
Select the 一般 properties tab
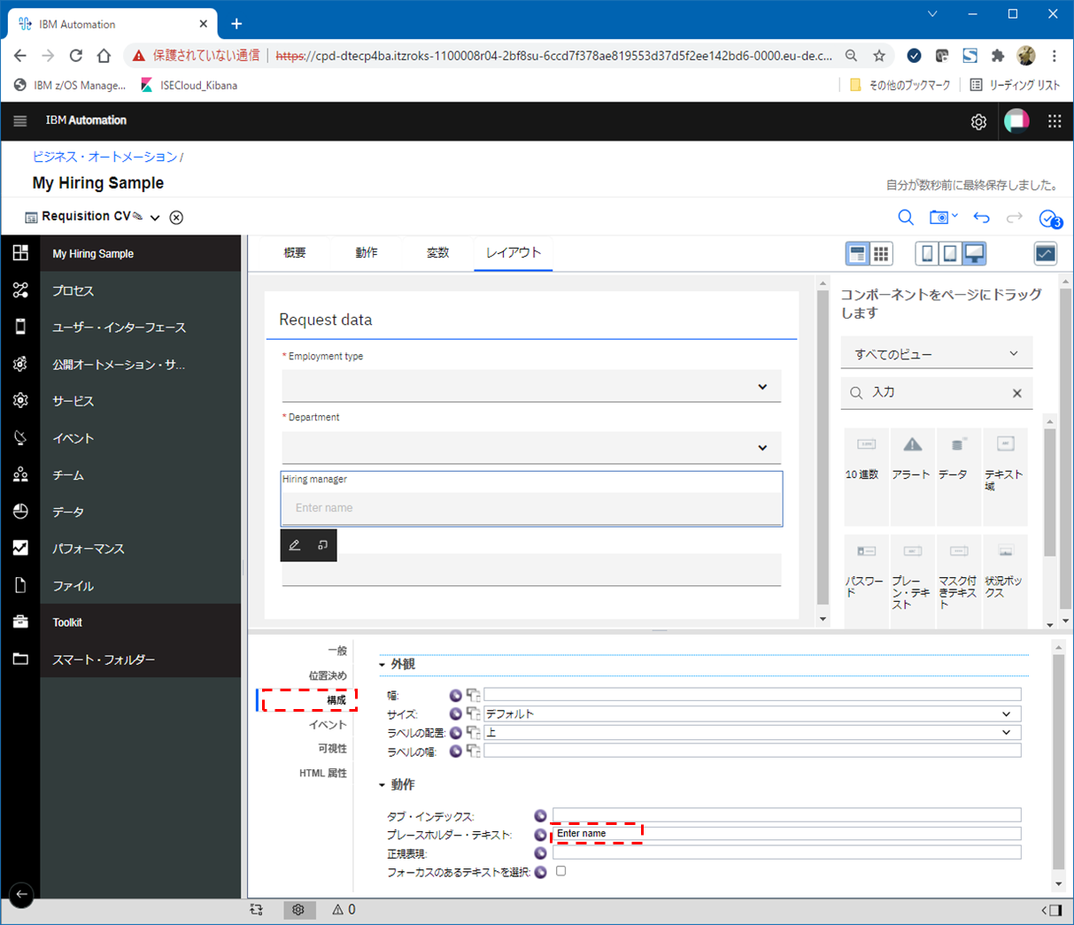337,651
